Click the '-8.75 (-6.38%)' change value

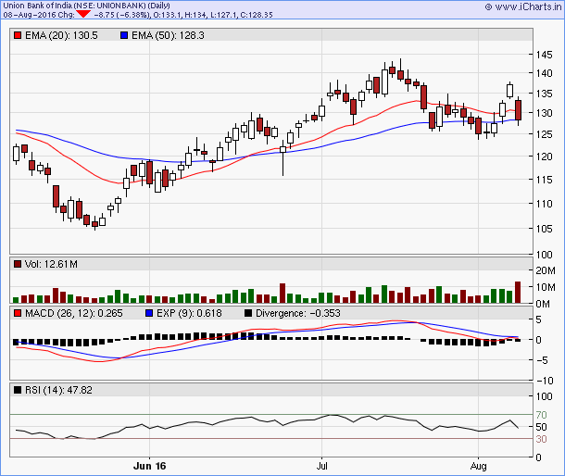click(121, 15)
